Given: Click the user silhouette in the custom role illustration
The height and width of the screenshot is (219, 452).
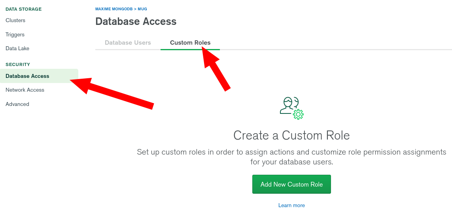Looking at the screenshot, I should tap(287, 106).
